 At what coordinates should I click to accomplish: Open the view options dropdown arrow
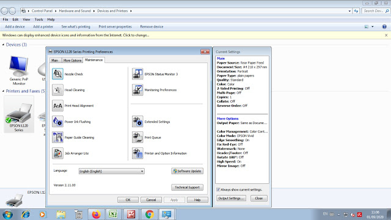pyautogui.click(x=373, y=27)
